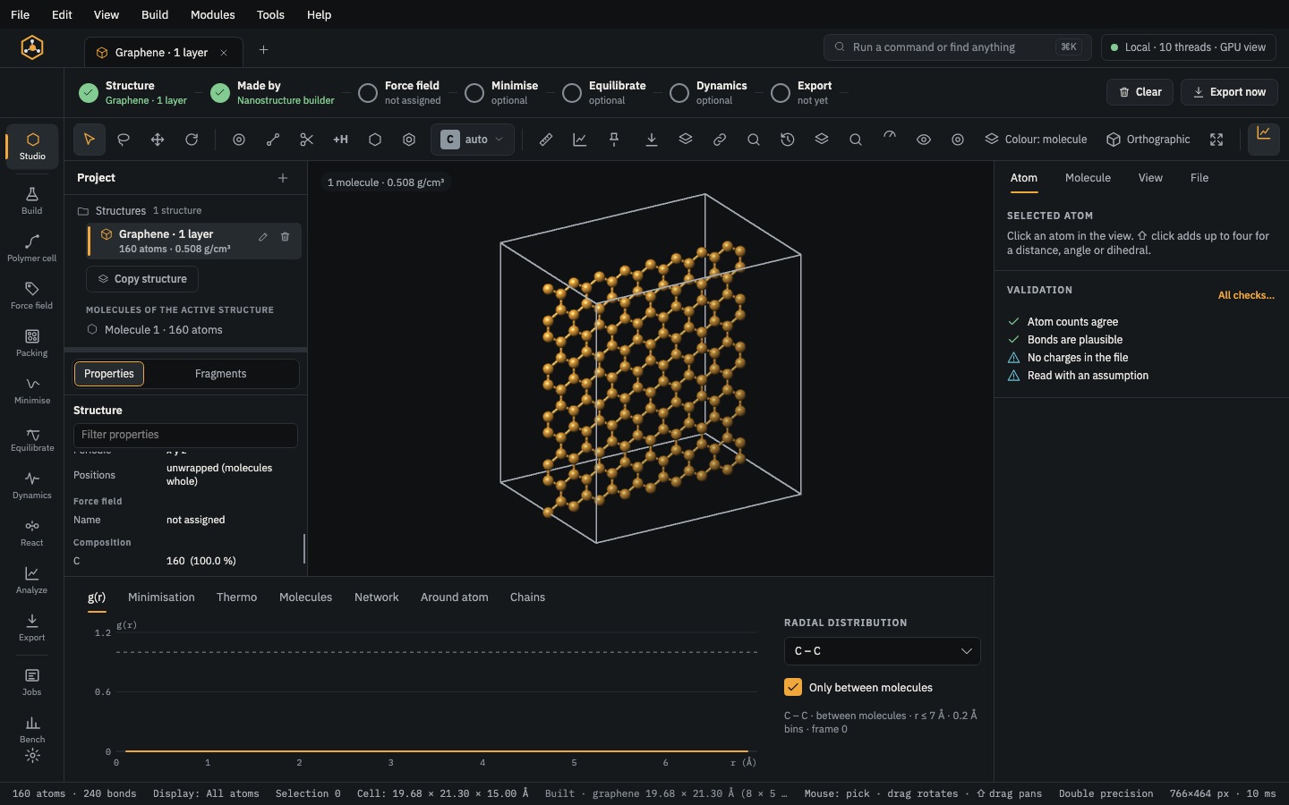The image size is (1289, 805).
Task: Click the pencil rename icon on Graphene structure
Action: [263, 237]
